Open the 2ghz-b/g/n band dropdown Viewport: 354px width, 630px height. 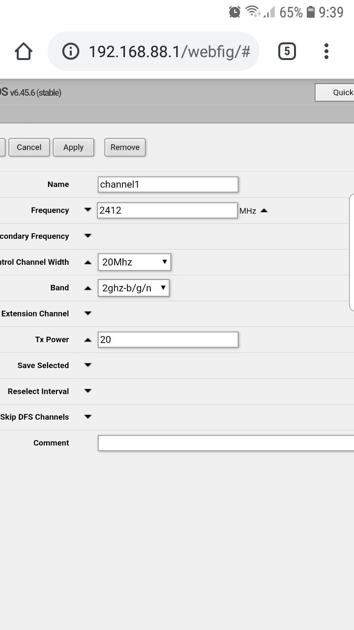133,288
